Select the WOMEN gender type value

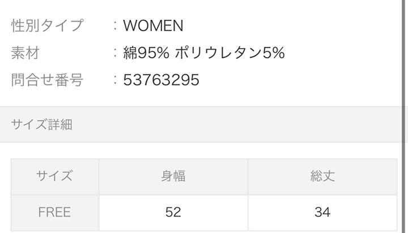pos(153,25)
